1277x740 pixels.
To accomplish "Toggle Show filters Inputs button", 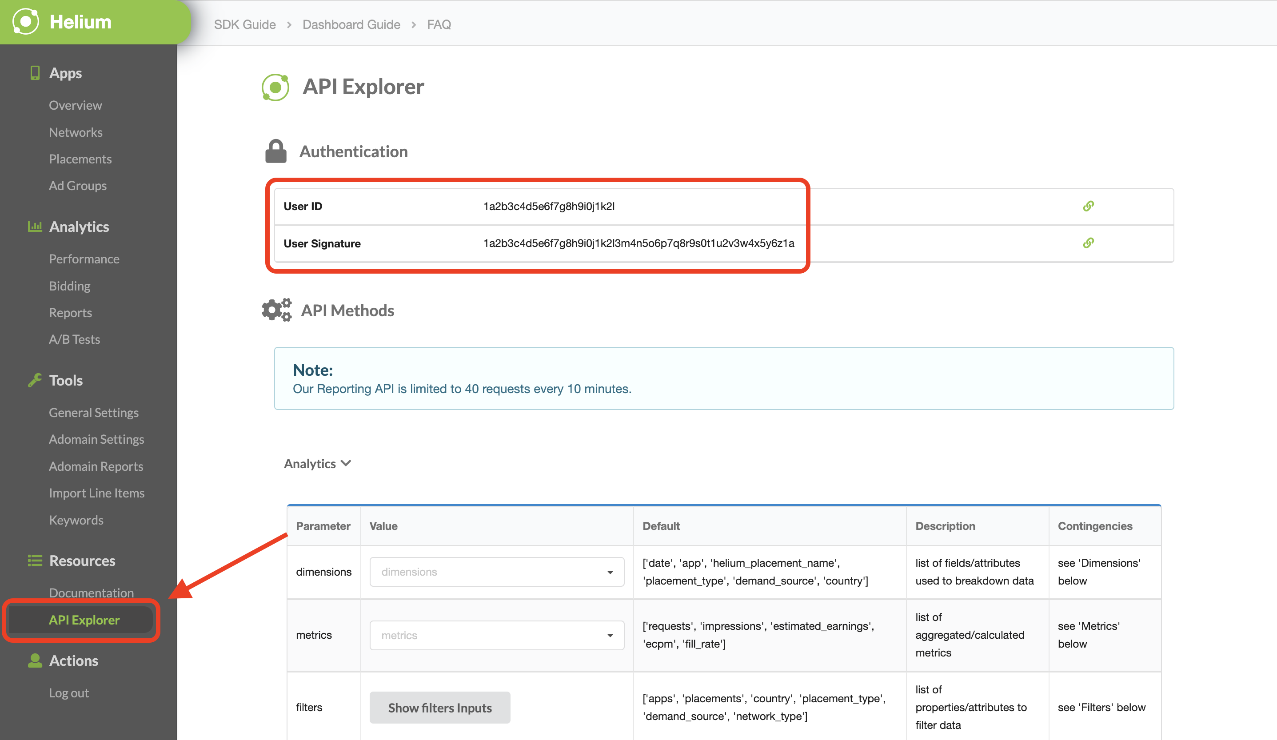I will (x=439, y=708).
